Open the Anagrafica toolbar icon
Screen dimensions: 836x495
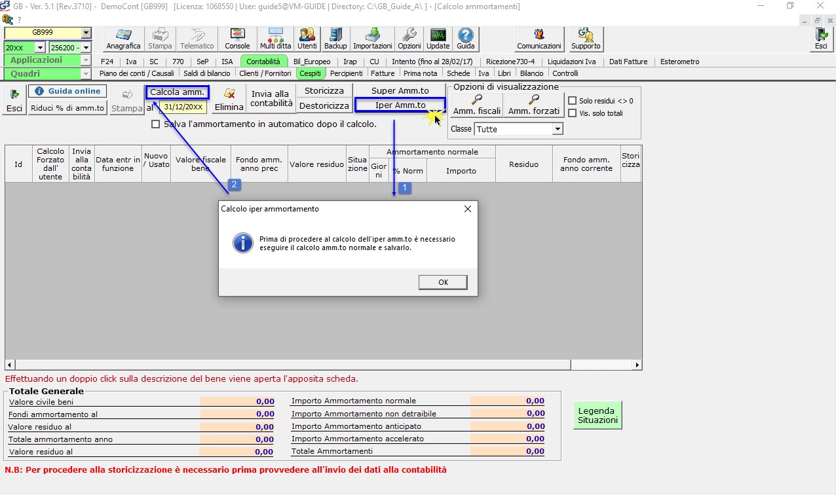tap(123, 39)
